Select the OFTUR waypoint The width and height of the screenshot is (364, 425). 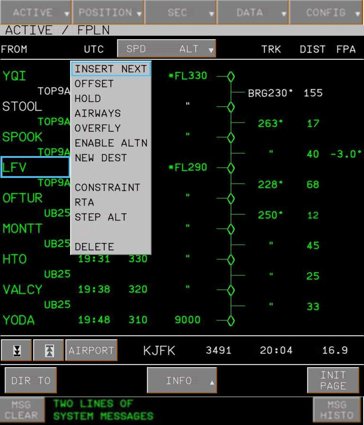22,198
